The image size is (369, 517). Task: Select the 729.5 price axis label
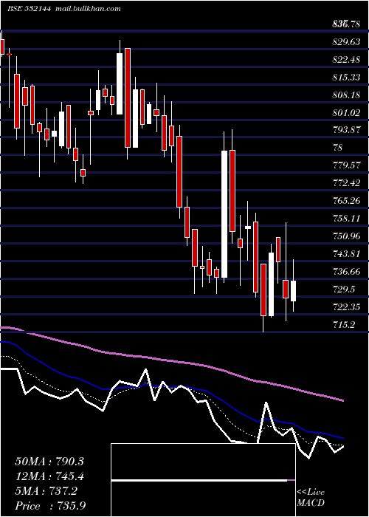(x=344, y=290)
